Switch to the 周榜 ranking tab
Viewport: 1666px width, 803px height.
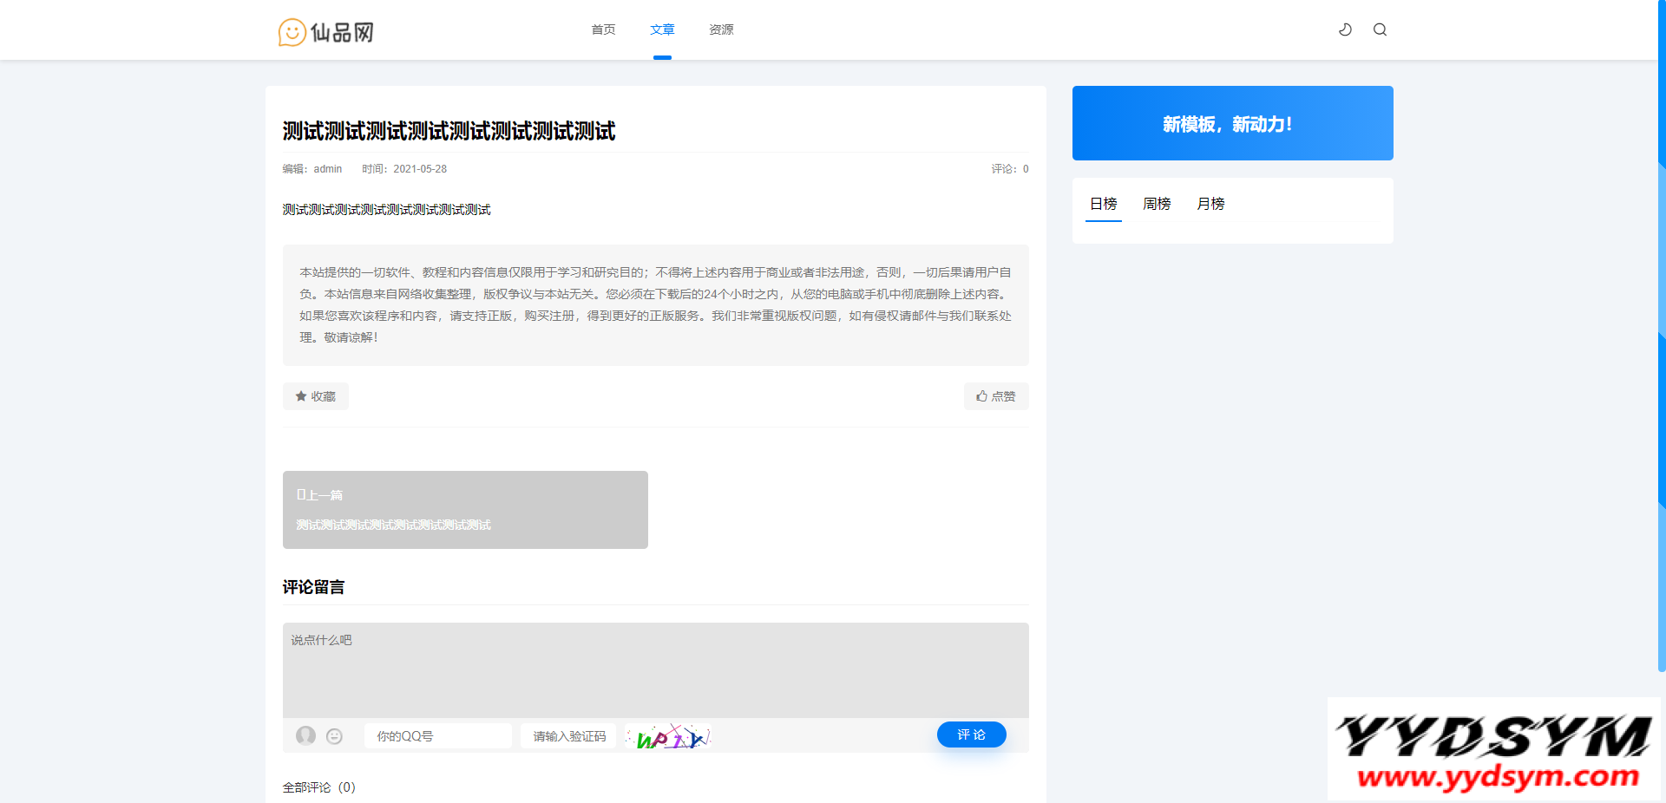tap(1157, 204)
